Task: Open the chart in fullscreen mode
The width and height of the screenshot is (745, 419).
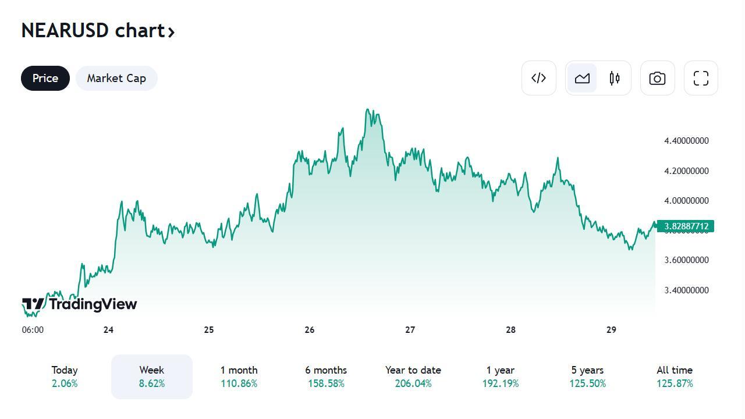Action: (x=701, y=78)
